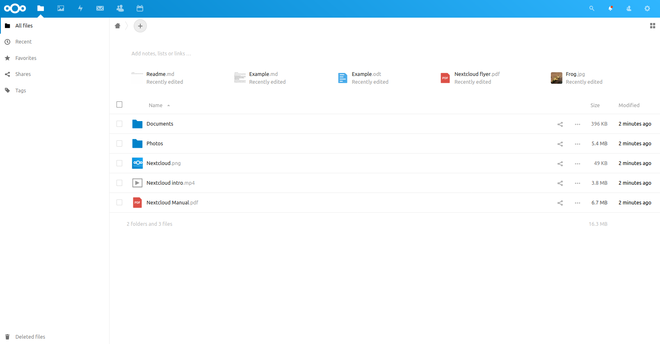Open the Activity lightning icon

click(x=80, y=8)
